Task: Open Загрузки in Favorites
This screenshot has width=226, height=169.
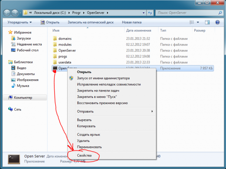Action: [x=21, y=39]
